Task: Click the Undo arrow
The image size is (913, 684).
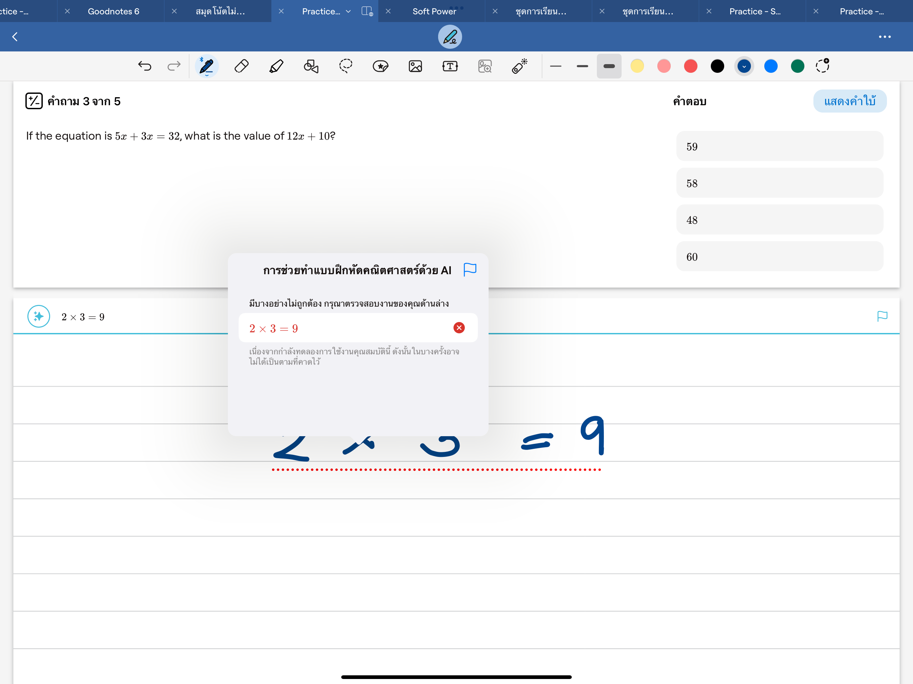Action: (x=144, y=66)
